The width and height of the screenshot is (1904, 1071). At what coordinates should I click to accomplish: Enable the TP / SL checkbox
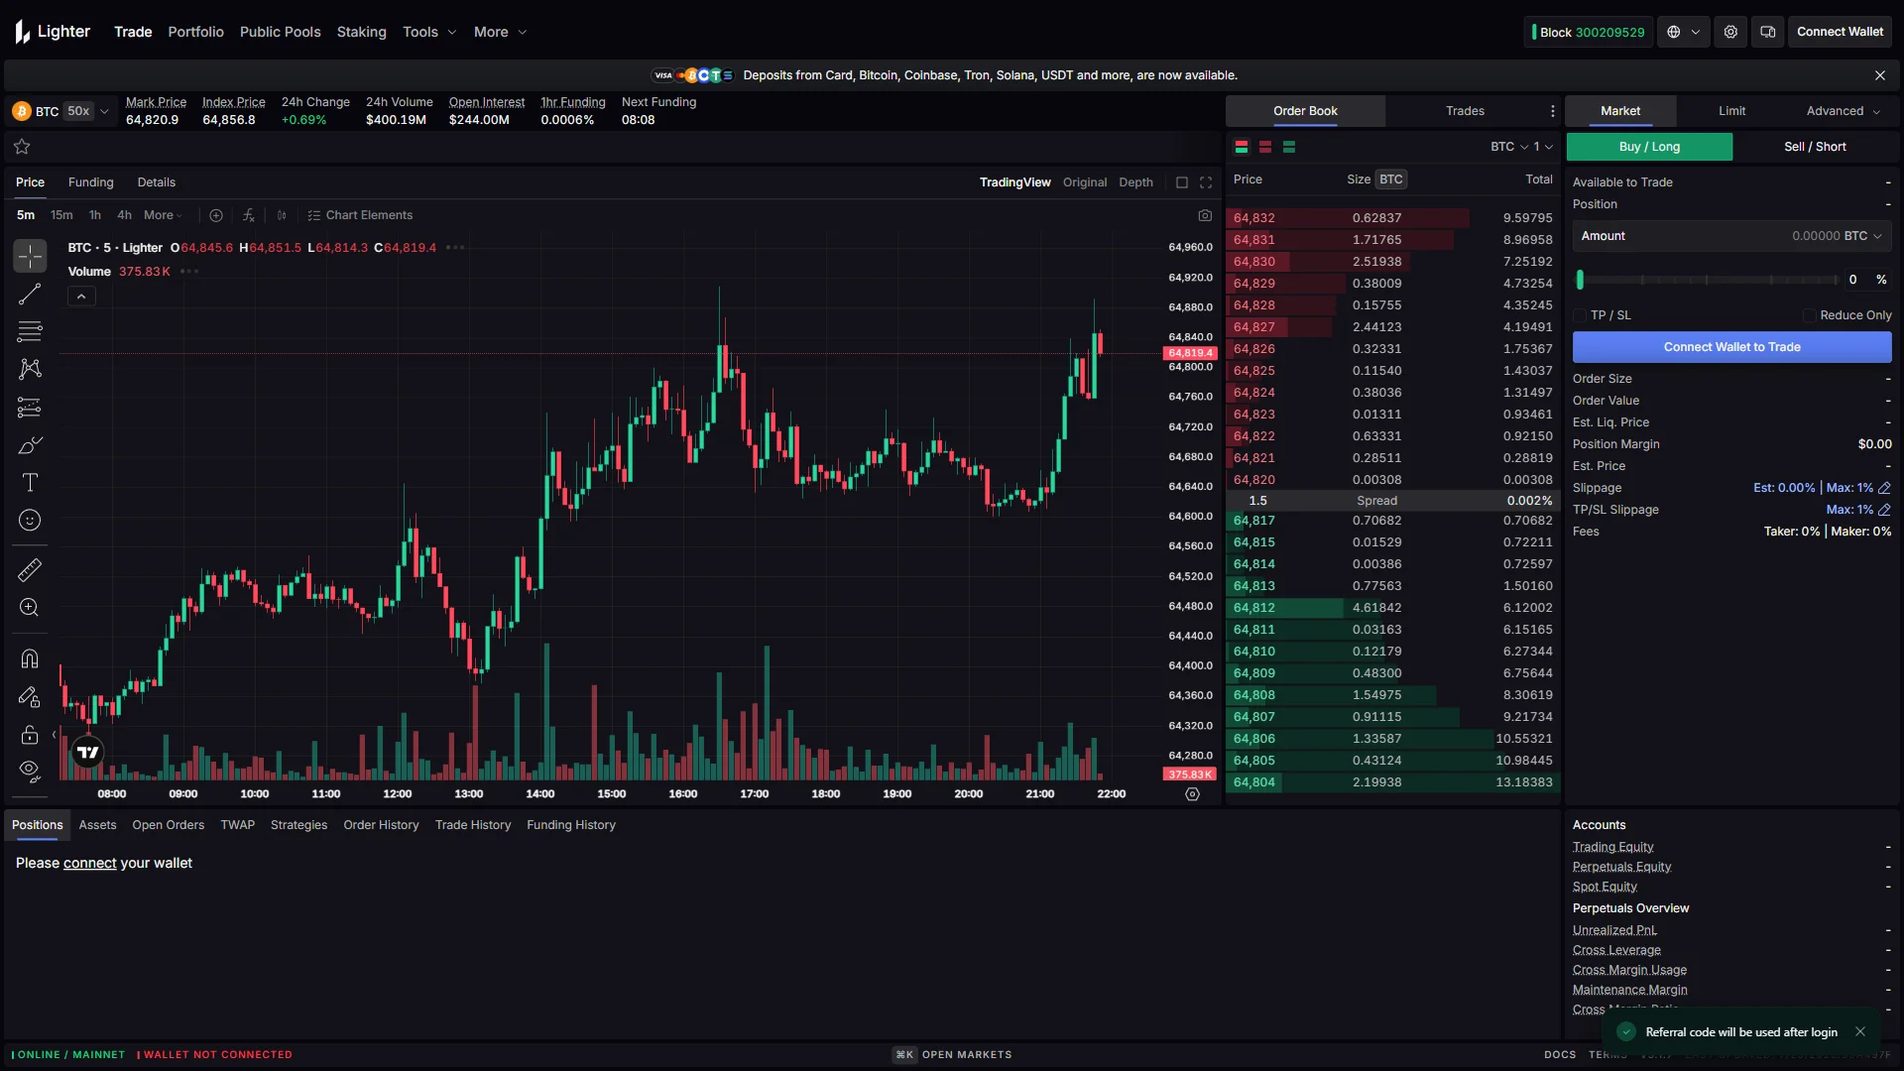pyautogui.click(x=1580, y=315)
